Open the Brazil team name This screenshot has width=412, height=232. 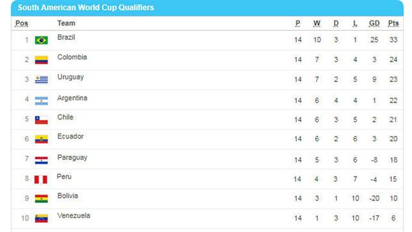66,37
